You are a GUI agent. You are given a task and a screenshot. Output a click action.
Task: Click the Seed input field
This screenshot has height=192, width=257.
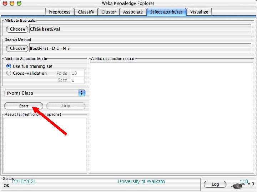77,80
